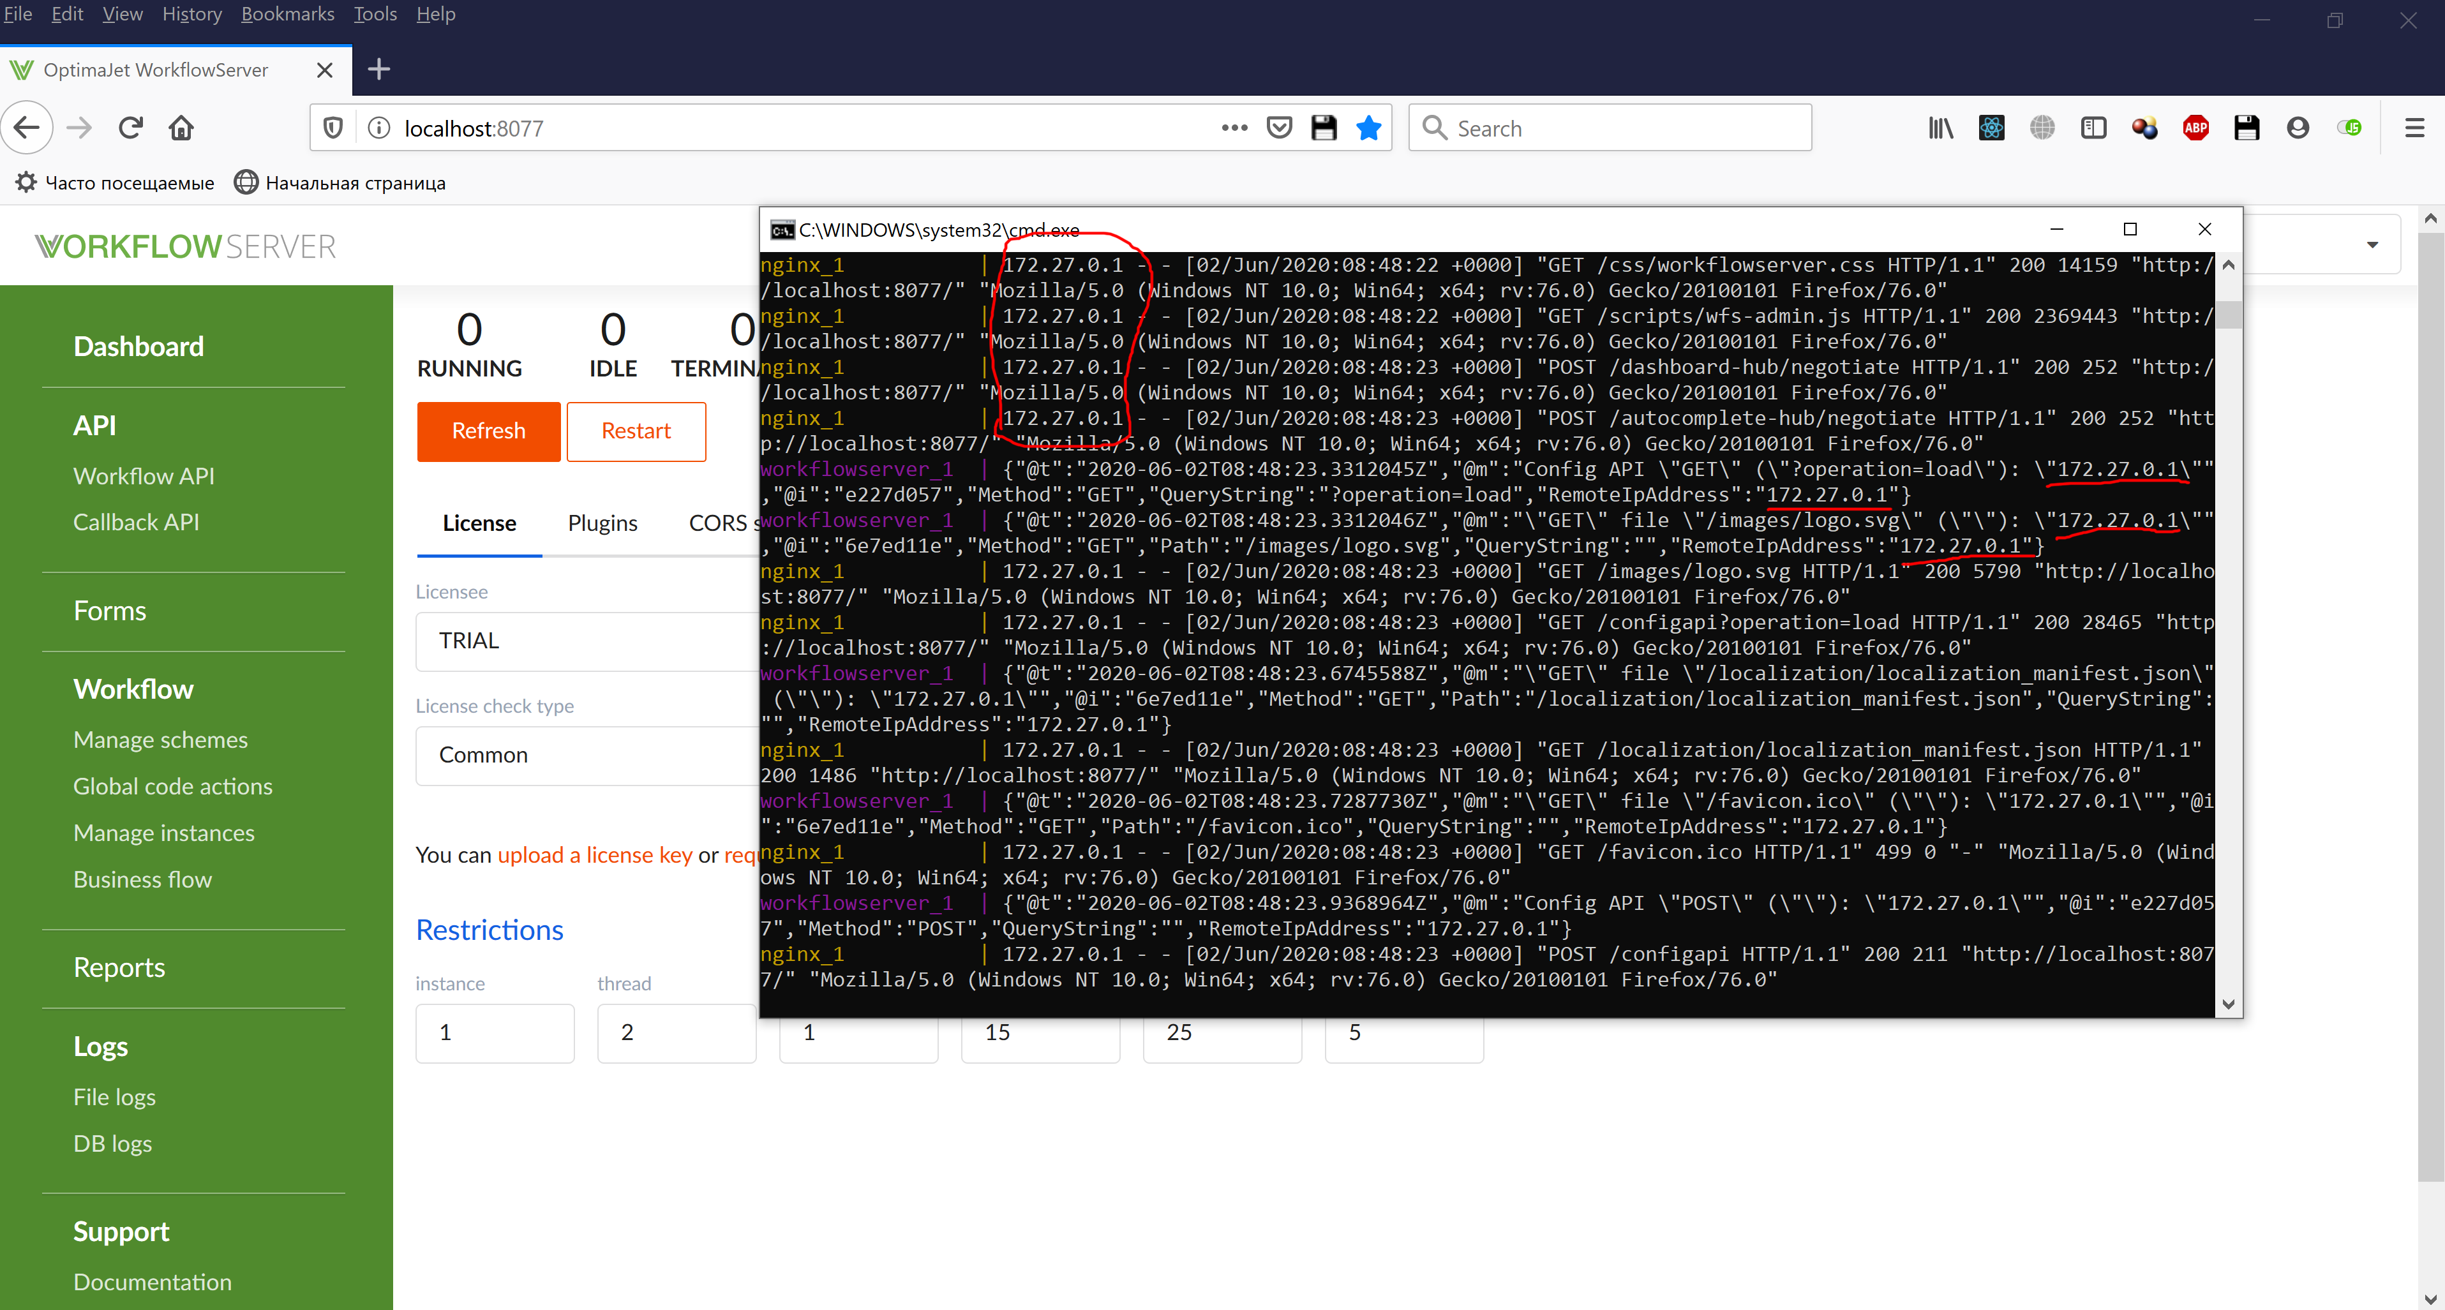Open Documentation in sidebar
2445x1310 pixels.
[152, 1281]
